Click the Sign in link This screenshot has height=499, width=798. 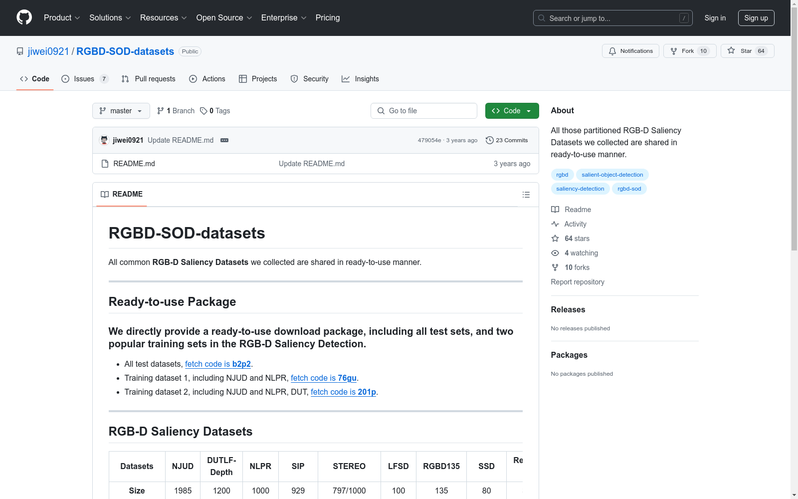pos(715,18)
